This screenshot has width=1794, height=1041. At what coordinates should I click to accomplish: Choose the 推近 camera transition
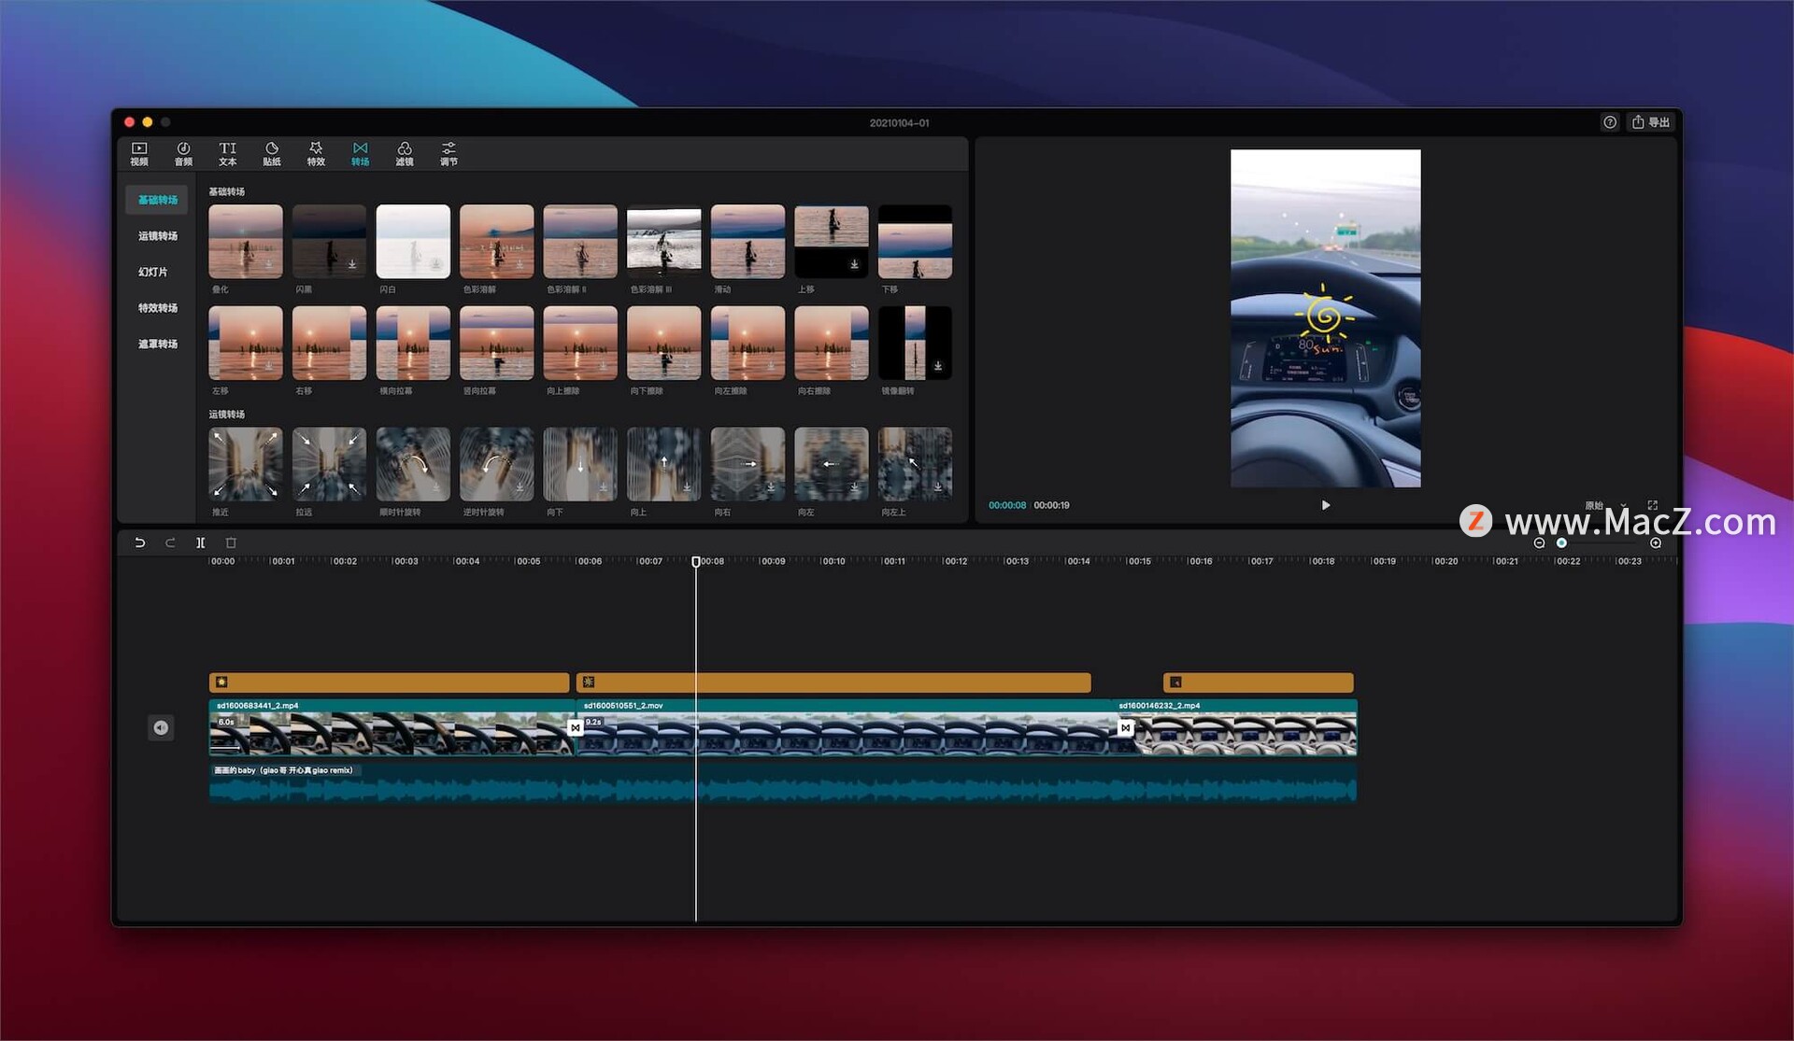245,464
